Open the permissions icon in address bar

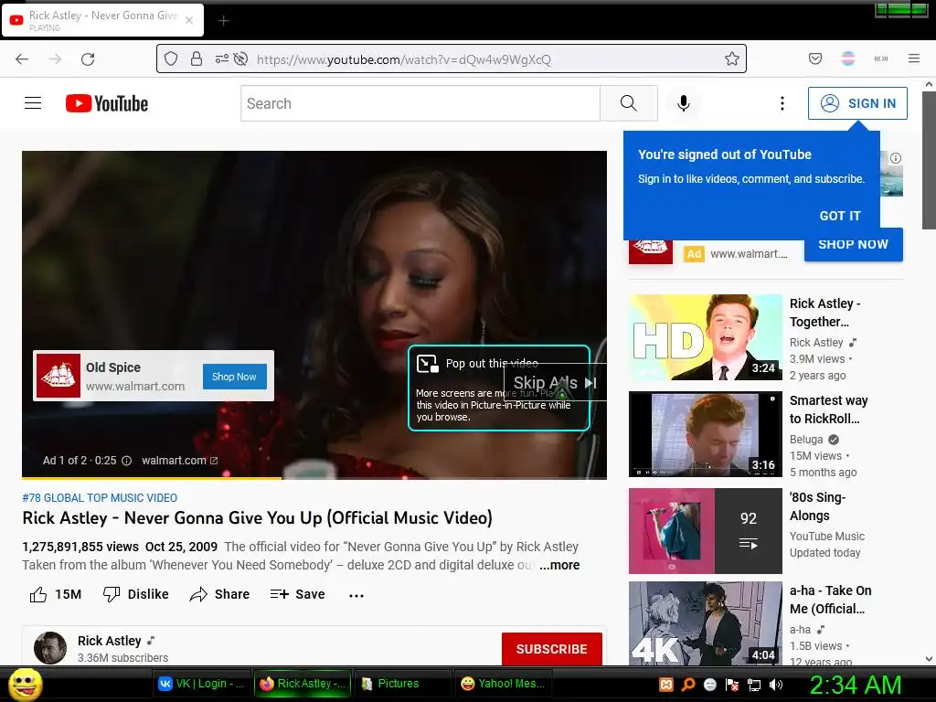(x=221, y=58)
